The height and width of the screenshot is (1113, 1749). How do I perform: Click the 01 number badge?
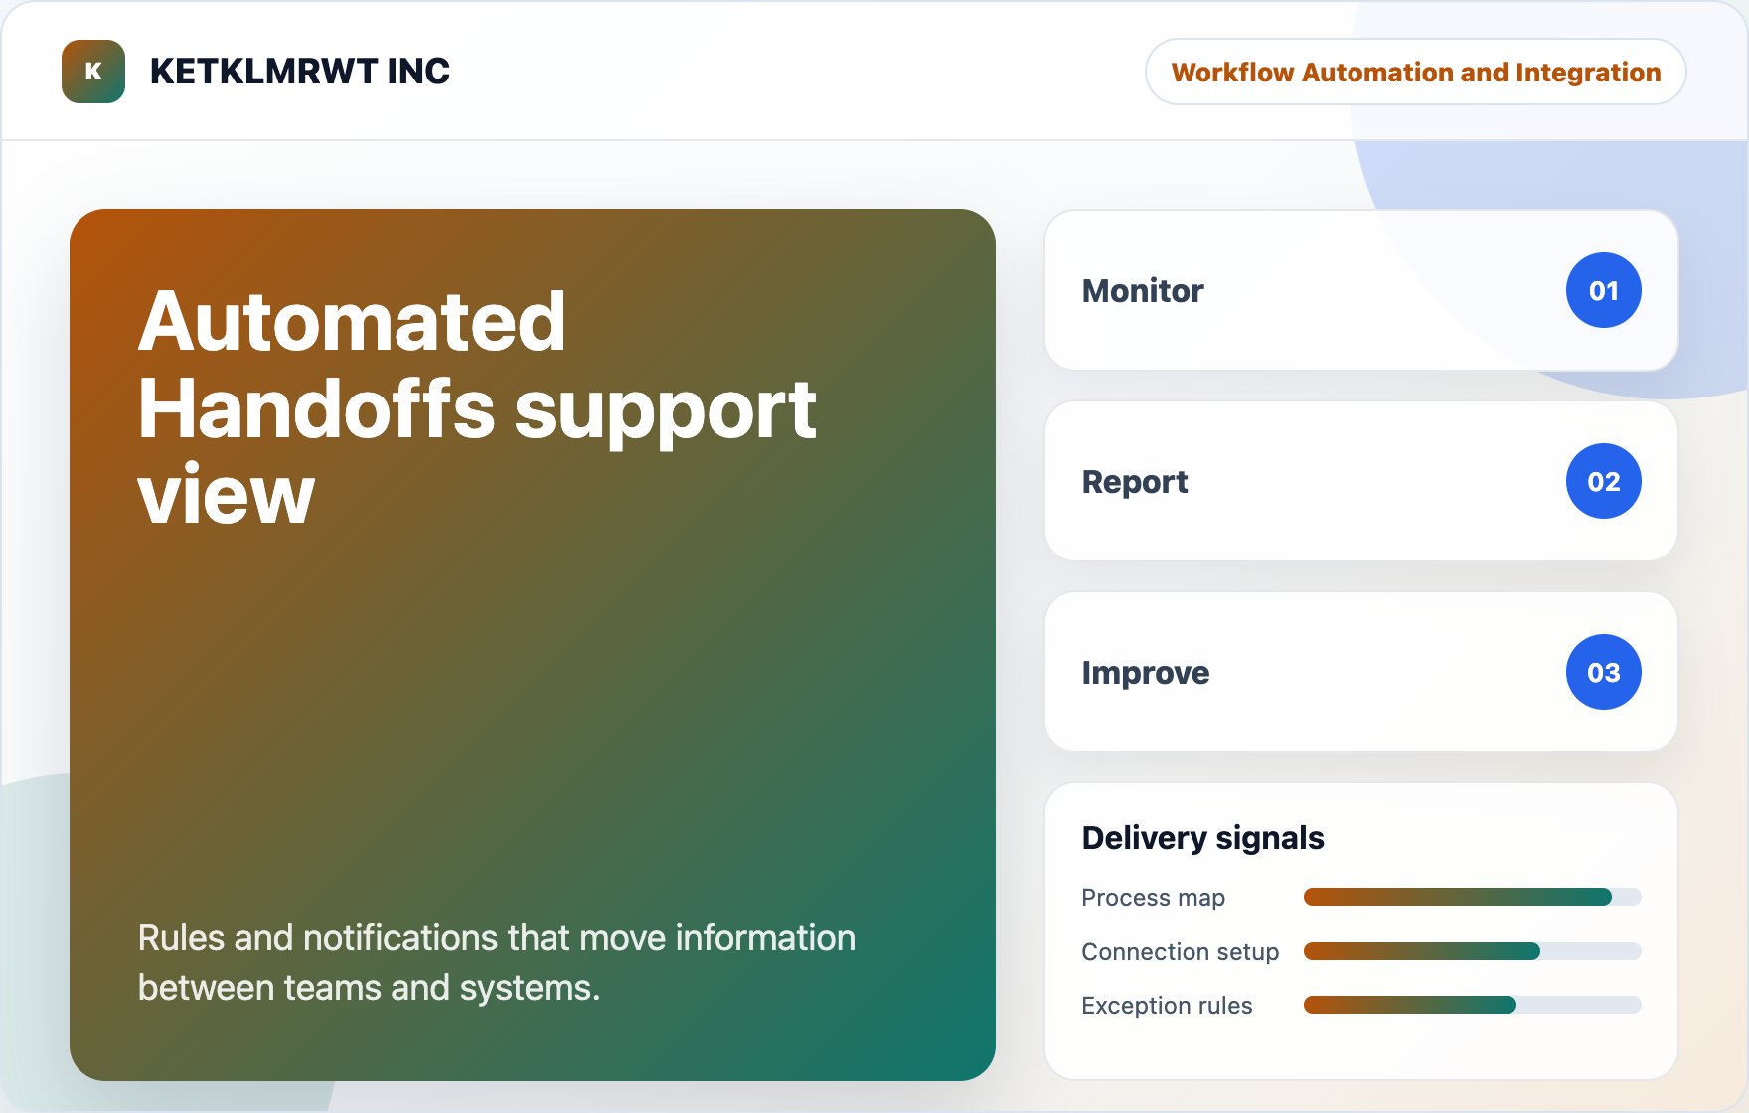[1604, 290]
